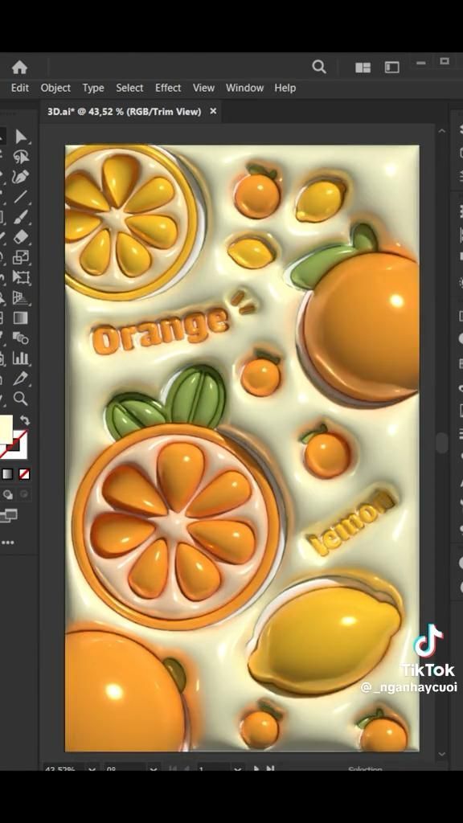Image resolution: width=463 pixels, height=823 pixels.
Task: Go to the Home screen button
Action: click(19, 68)
